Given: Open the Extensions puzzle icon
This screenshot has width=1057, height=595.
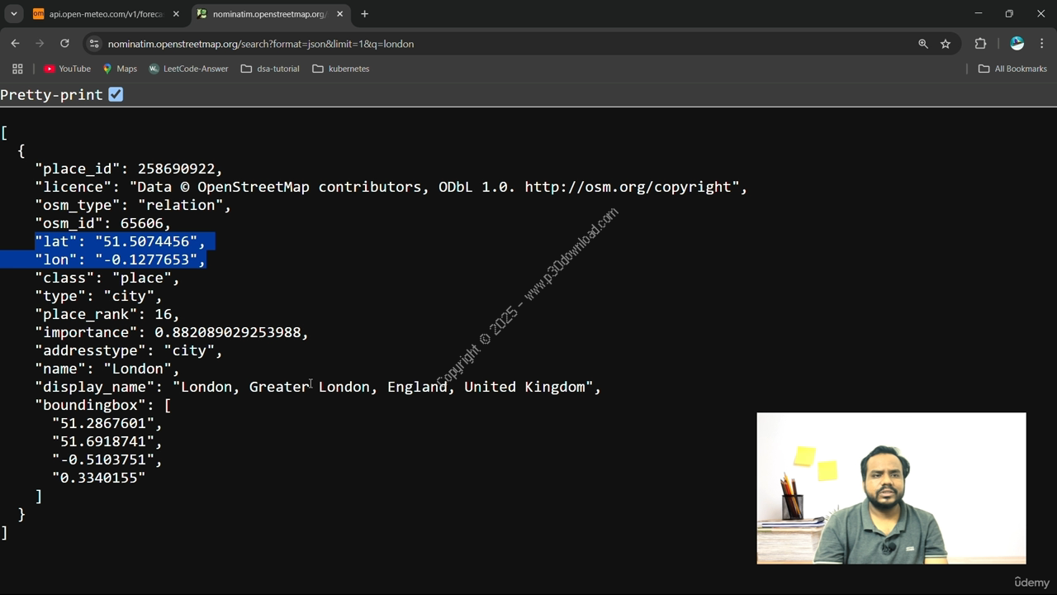Looking at the screenshot, I should (980, 44).
